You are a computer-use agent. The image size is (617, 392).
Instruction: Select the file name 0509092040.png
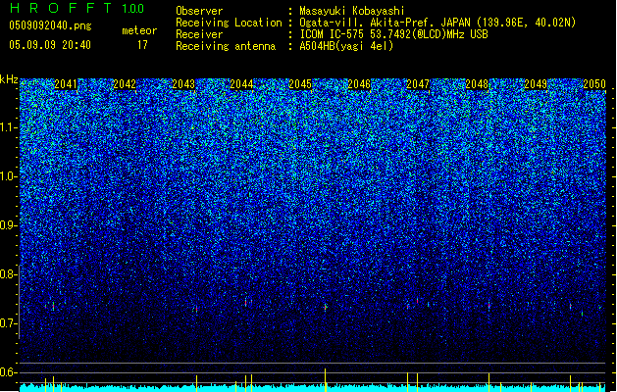(50, 25)
